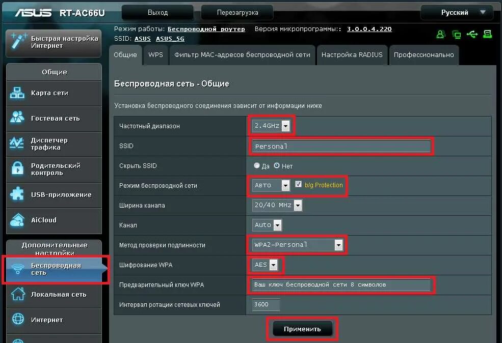Image resolution: width=502 pixels, height=343 pixels.
Task: Click the Network Map icon
Action: [x=17, y=93]
